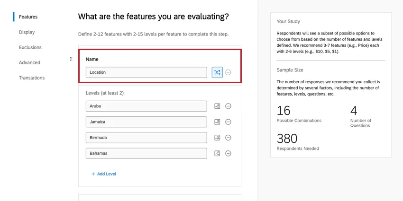Click the image icon for Bermuda level
The width and height of the screenshot is (403, 201).
pos(217,138)
